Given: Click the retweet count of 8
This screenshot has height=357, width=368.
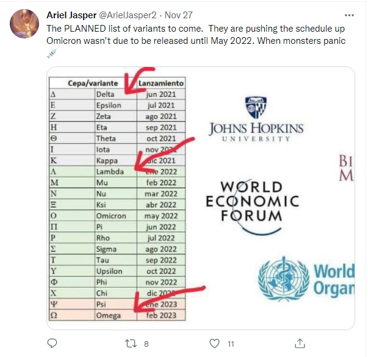Looking at the screenshot, I should click(x=146, y=344).
